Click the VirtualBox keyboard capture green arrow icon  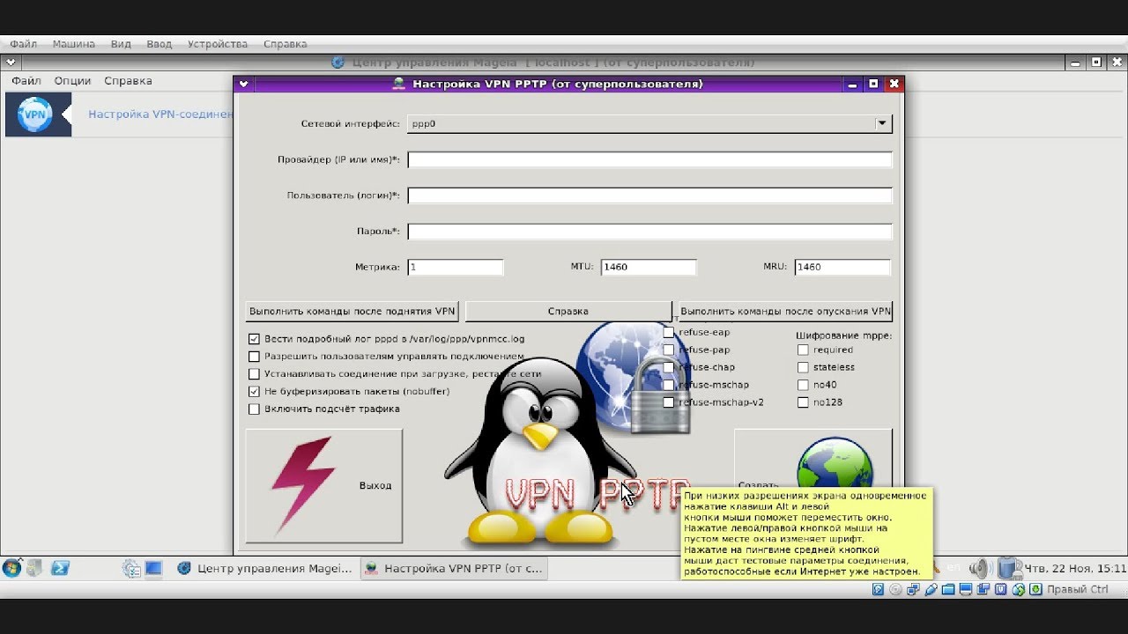click(1036, 589)
